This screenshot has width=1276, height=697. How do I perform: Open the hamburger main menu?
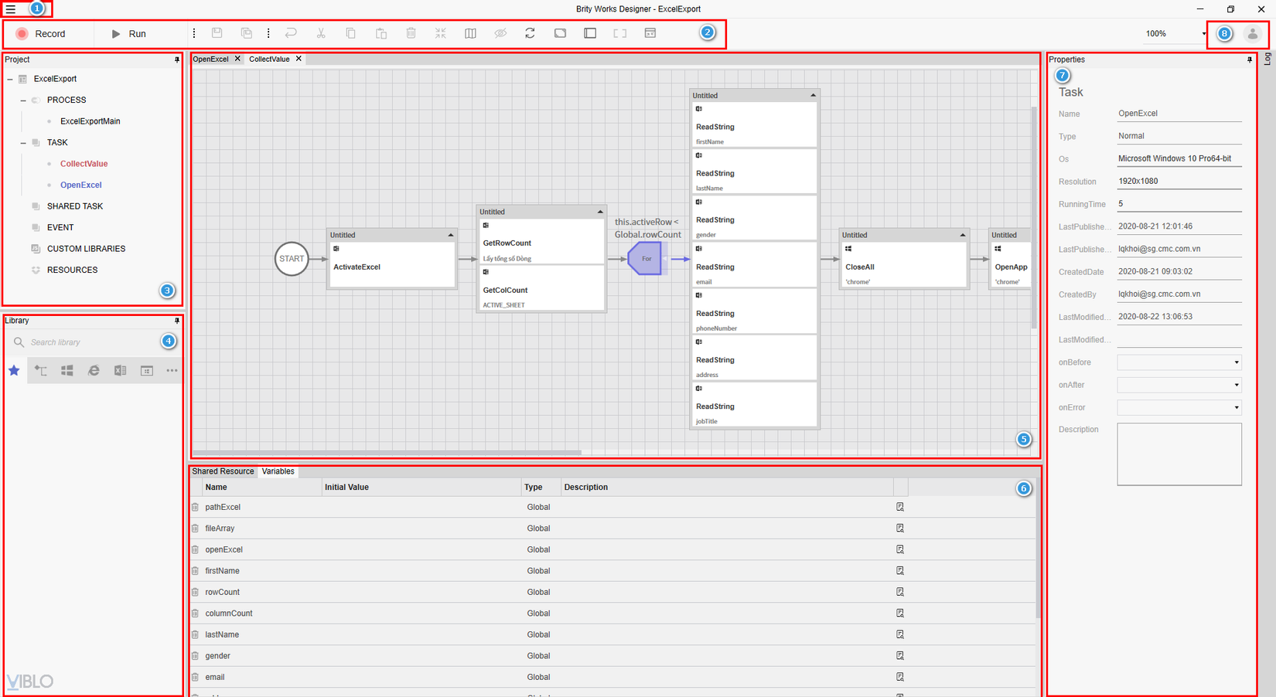coord(11,9)
